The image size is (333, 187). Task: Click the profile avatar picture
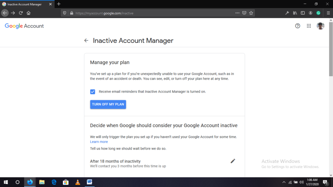coord(320,26)
